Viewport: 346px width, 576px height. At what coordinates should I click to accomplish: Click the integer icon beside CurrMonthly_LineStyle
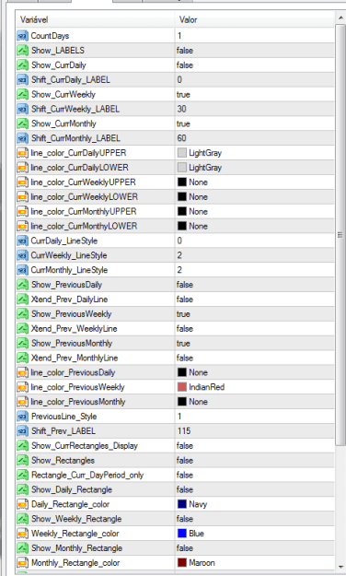point(22,270)
